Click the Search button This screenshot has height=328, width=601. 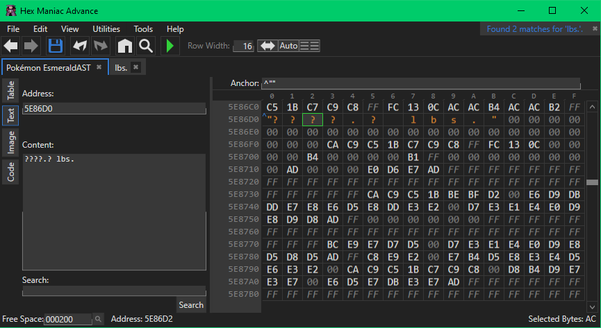tap(191, 305)
